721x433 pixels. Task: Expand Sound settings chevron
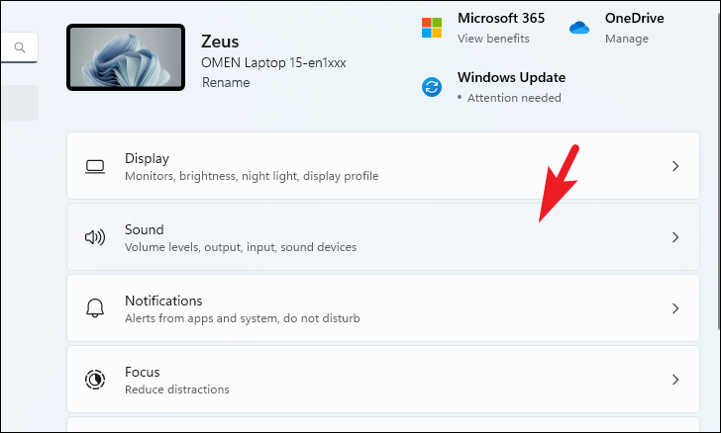(675, 237)
